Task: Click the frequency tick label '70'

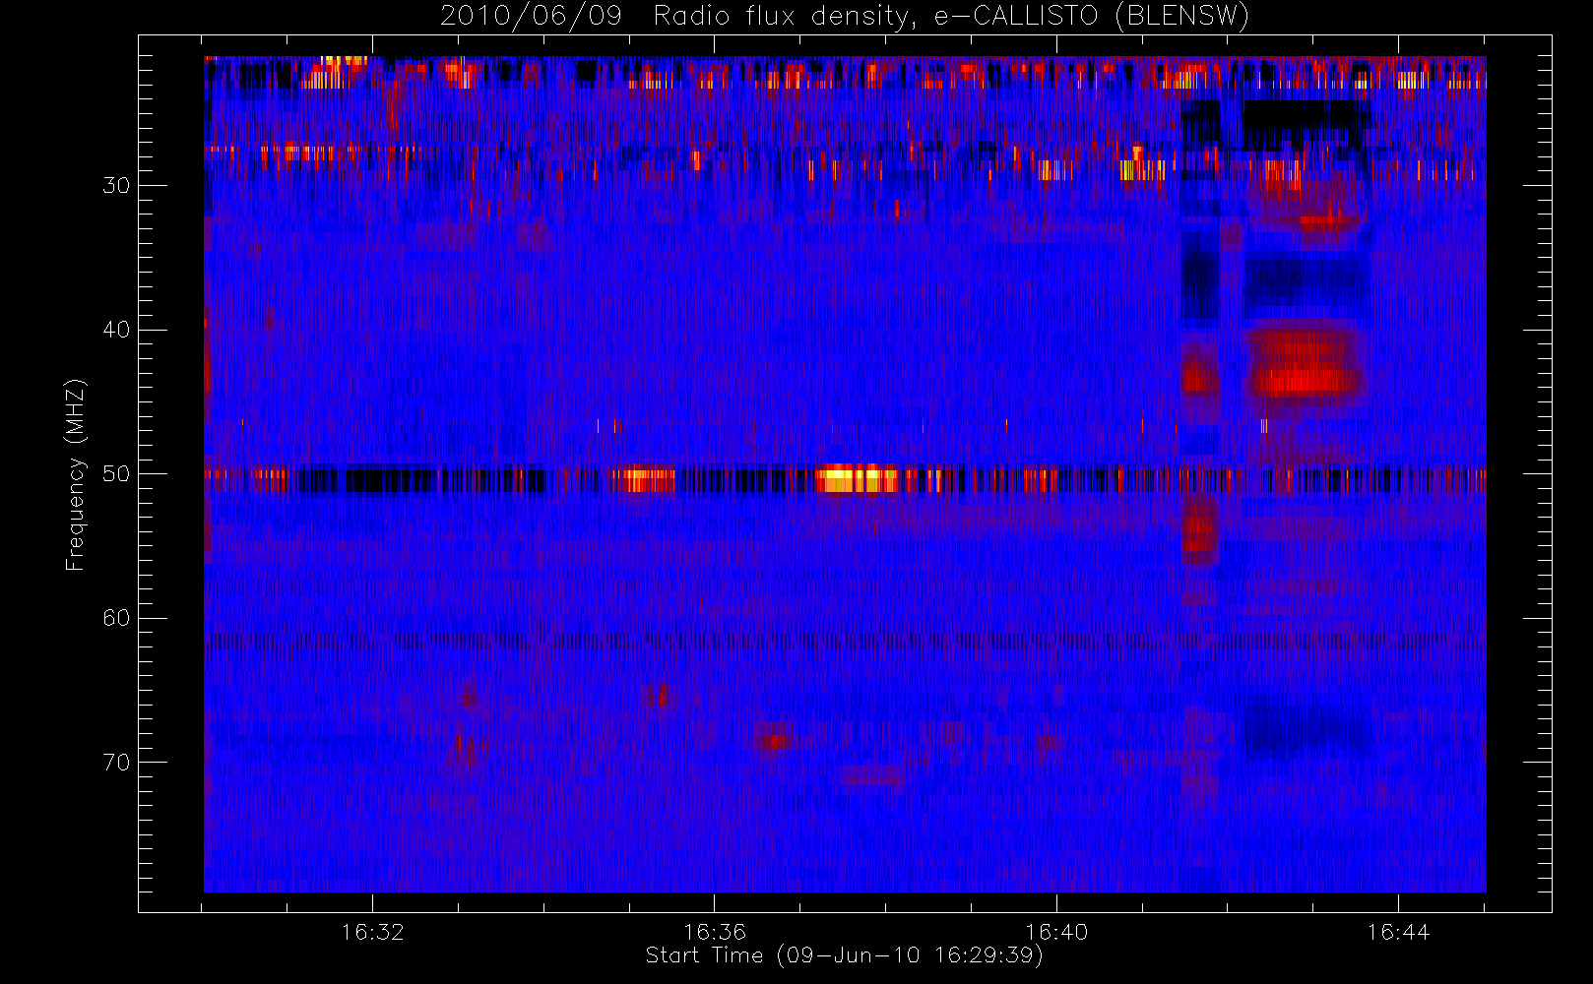Action: coord(116,762)
